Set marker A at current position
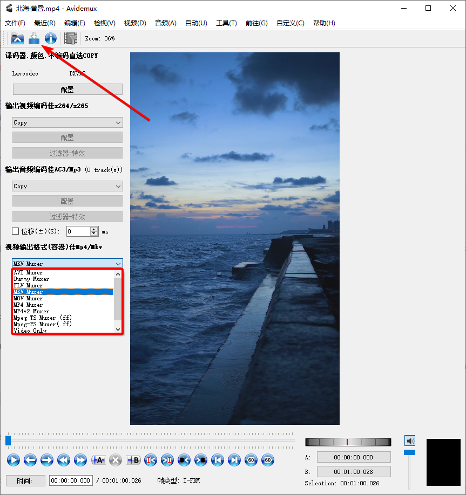 pyautogui.click(x=98, y=460)
